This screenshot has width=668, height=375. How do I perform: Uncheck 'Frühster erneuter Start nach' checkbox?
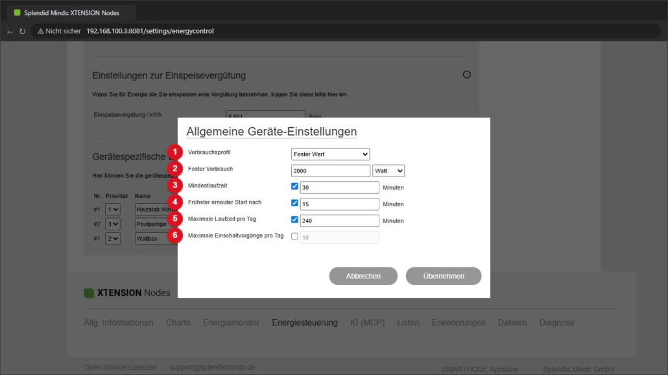(294, 203)
